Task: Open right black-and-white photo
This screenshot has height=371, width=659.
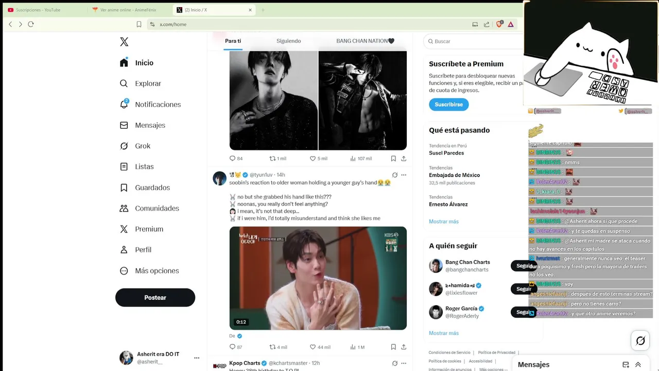Action: (362, 100)
